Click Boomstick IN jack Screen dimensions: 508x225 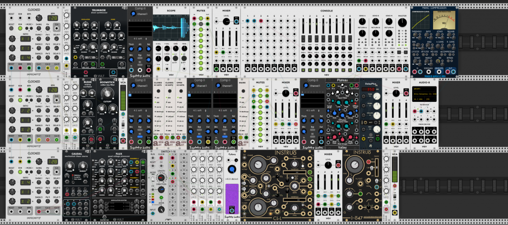(100, 140)
